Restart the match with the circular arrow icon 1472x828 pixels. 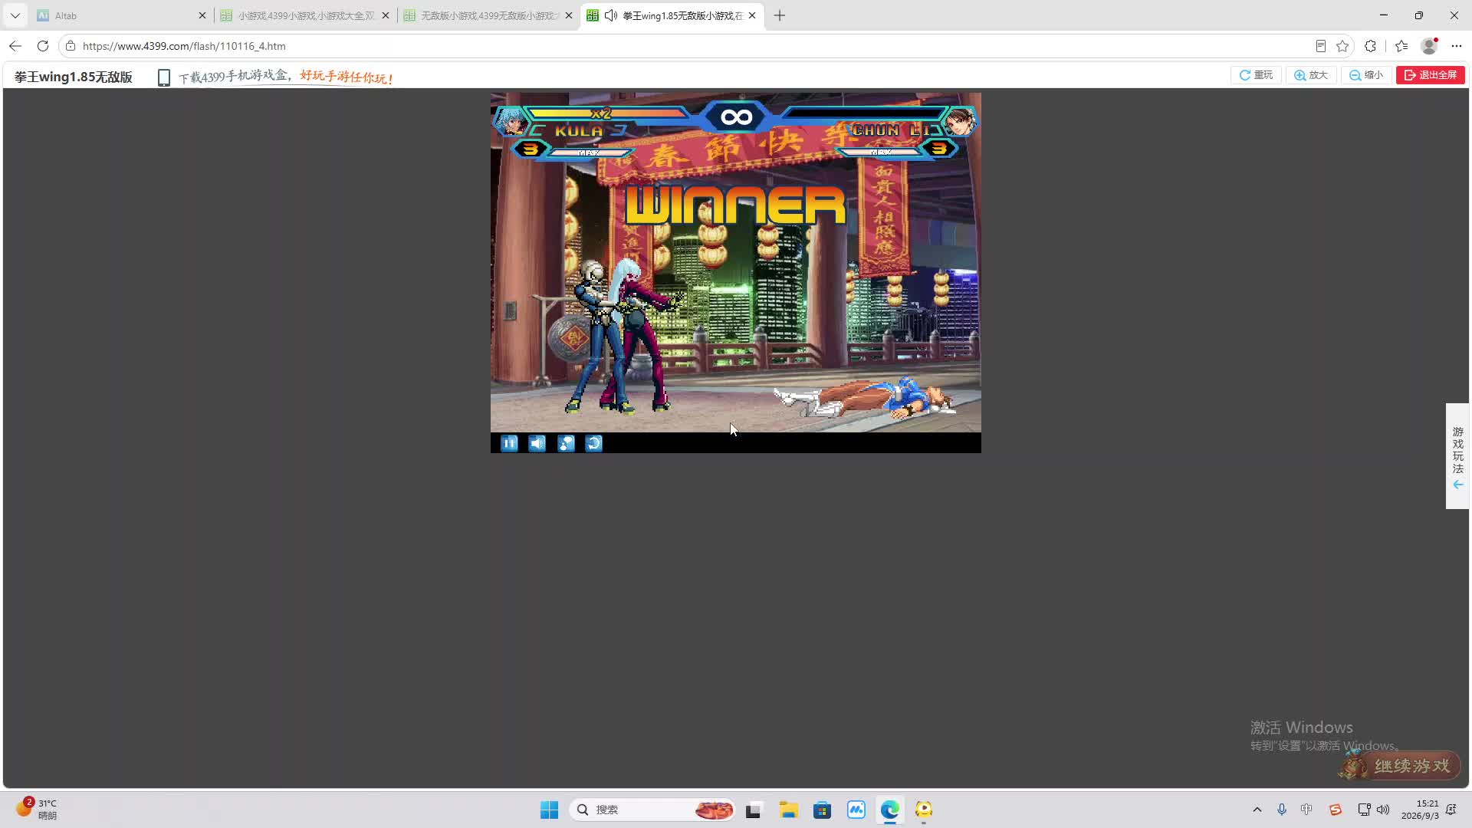coord(594,443)
